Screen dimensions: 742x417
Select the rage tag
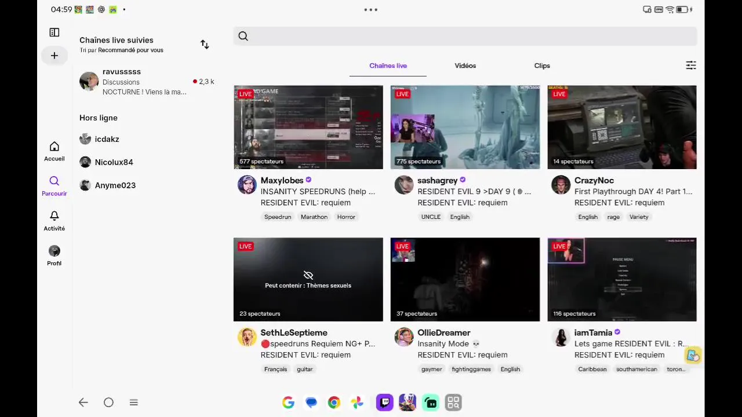613,217
